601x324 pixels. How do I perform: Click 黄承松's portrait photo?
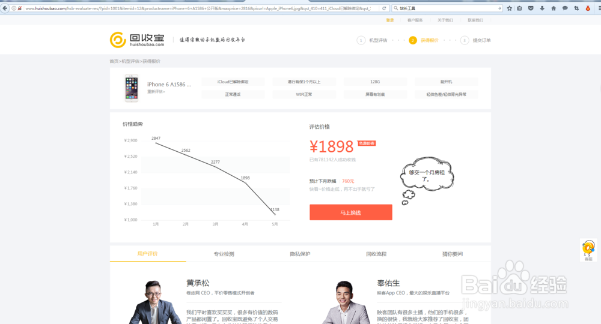pyautogui.click(x=155, y=302)
